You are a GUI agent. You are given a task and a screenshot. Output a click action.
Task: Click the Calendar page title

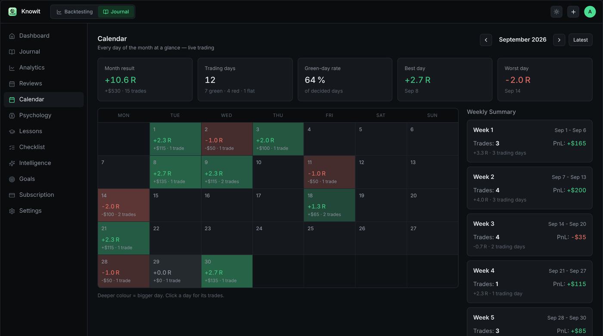[112, 39]
